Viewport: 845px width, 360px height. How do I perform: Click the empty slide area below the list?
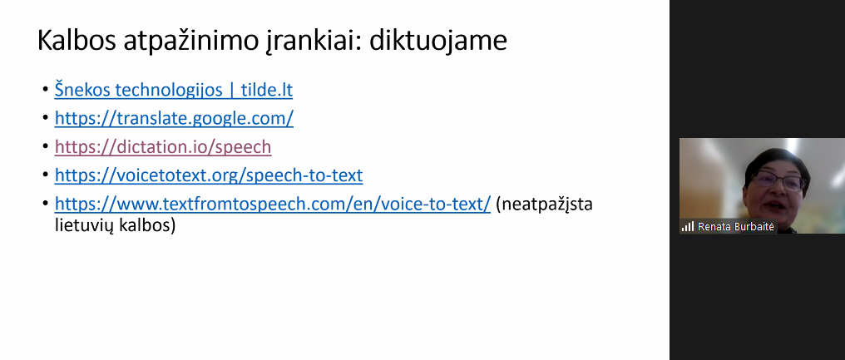(333, 299)
